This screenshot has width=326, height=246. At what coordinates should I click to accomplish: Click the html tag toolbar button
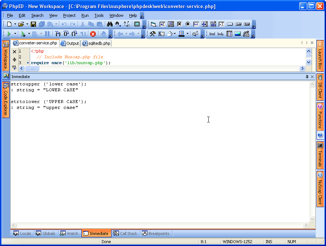coord(212,34)
